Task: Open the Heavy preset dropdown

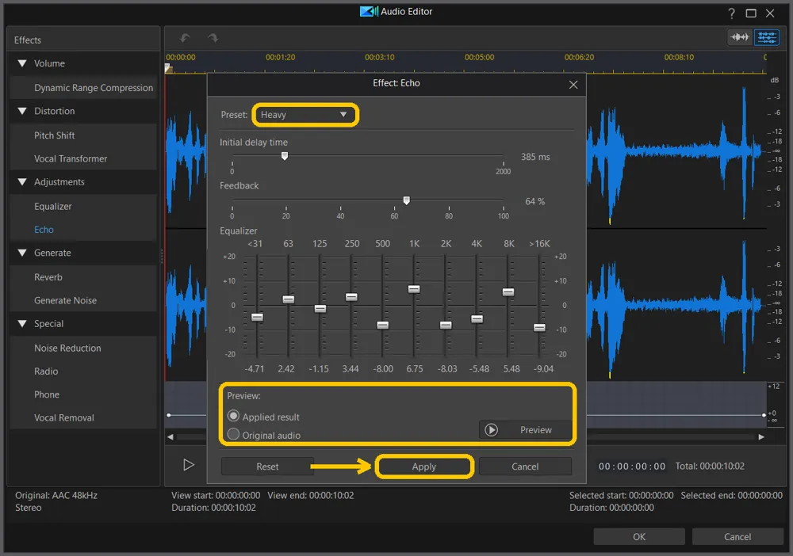Action: pyautogui.click(x=305, y=115)
